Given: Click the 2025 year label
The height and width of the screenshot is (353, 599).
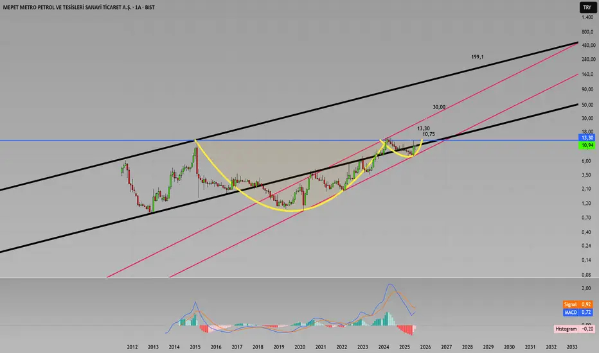Looking at the screenshot, I should coord(404,347).
